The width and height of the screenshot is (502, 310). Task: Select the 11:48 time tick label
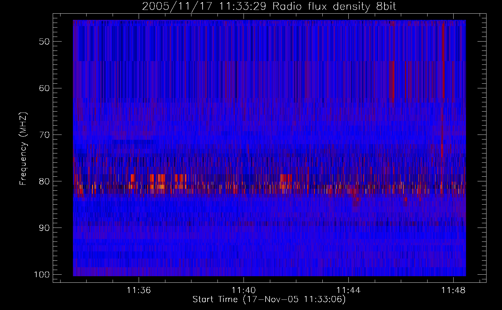[454, 290]
